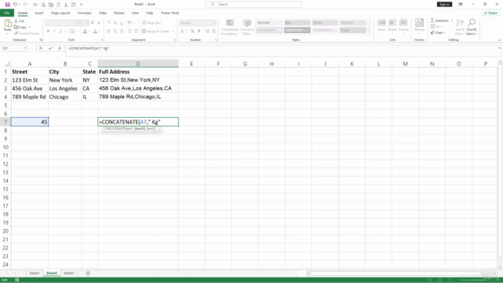Toggle Underline formatting
The image size is (503, 283).
[61, 31]
